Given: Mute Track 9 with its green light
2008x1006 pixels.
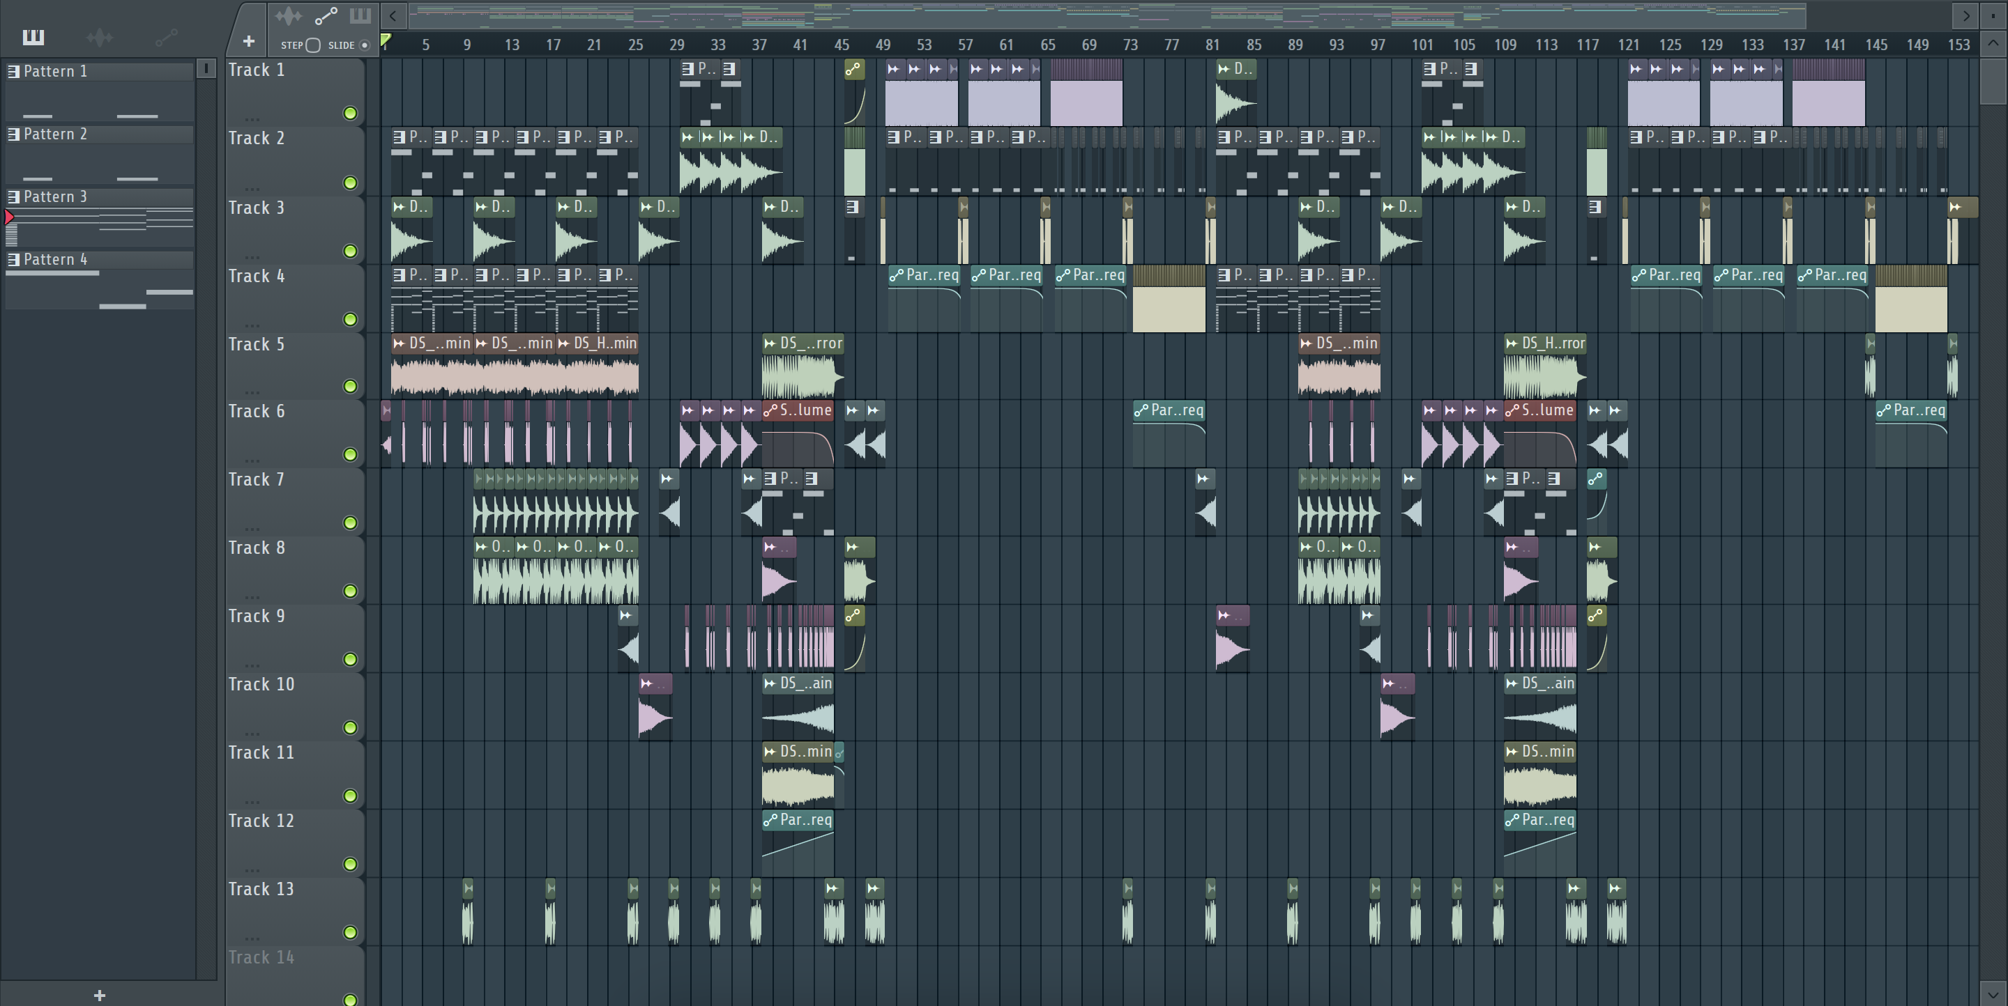Looking at the screenshot, I should pyautogui.click(x=351, y=660).
